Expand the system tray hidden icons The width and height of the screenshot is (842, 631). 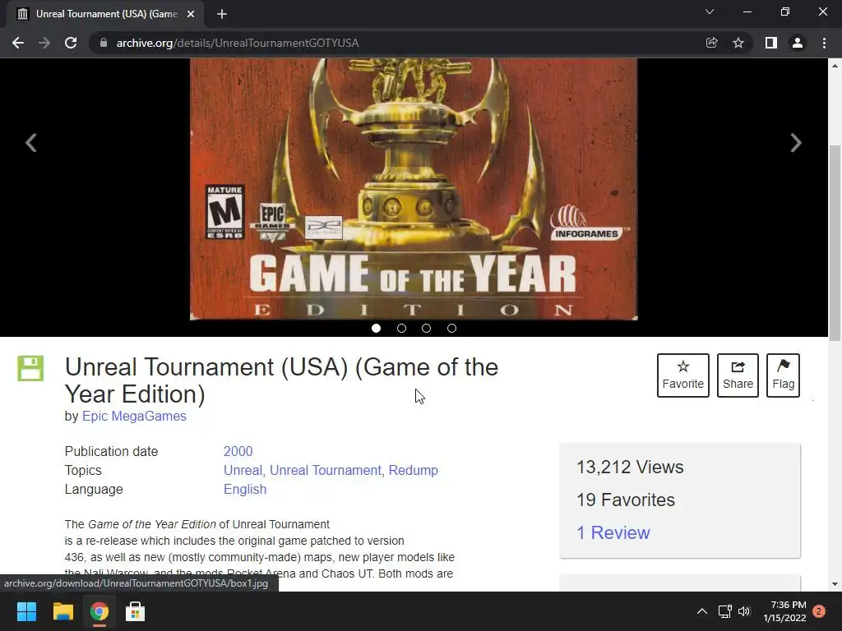click(702, 611)
